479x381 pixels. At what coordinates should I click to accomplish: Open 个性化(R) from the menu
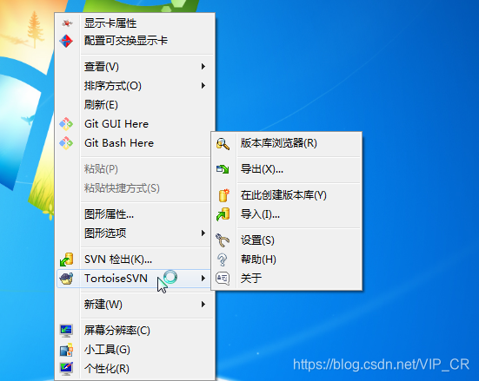(135, 369)
